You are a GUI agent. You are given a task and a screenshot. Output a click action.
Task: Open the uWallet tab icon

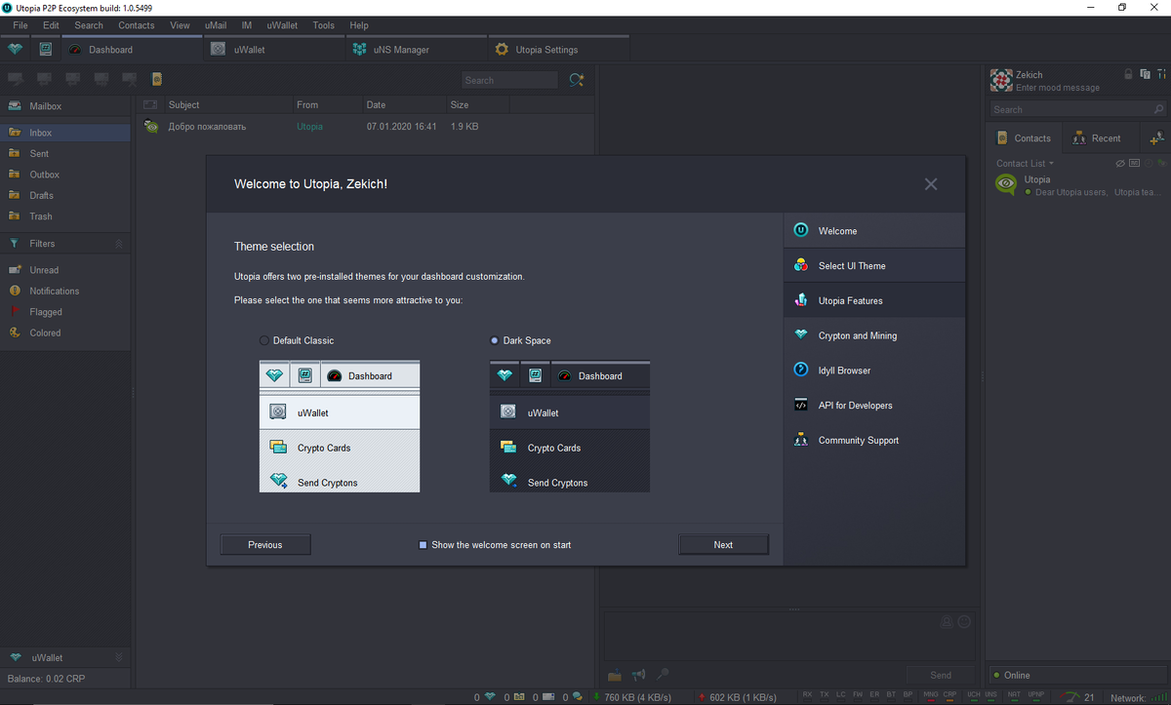[x=217, y=48]
